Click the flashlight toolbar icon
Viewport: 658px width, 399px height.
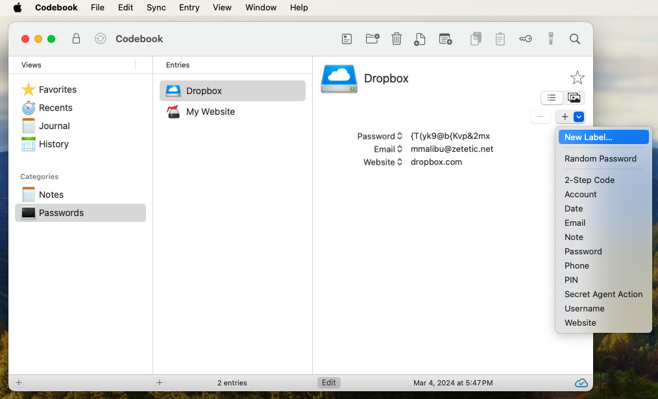(x=551, y=38)
